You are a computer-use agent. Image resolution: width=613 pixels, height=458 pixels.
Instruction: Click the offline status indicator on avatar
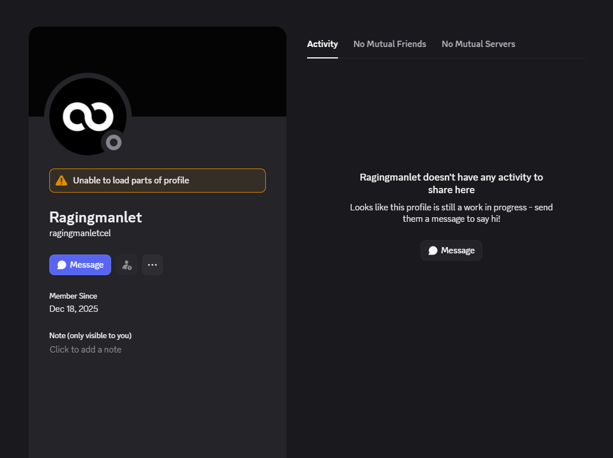pyautogui.click(x=114, y=142)
